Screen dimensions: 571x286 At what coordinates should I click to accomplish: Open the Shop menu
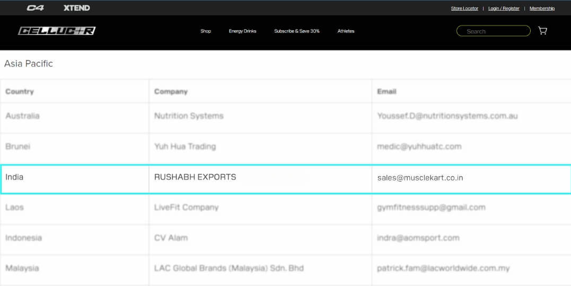click(x=206, y=31)
